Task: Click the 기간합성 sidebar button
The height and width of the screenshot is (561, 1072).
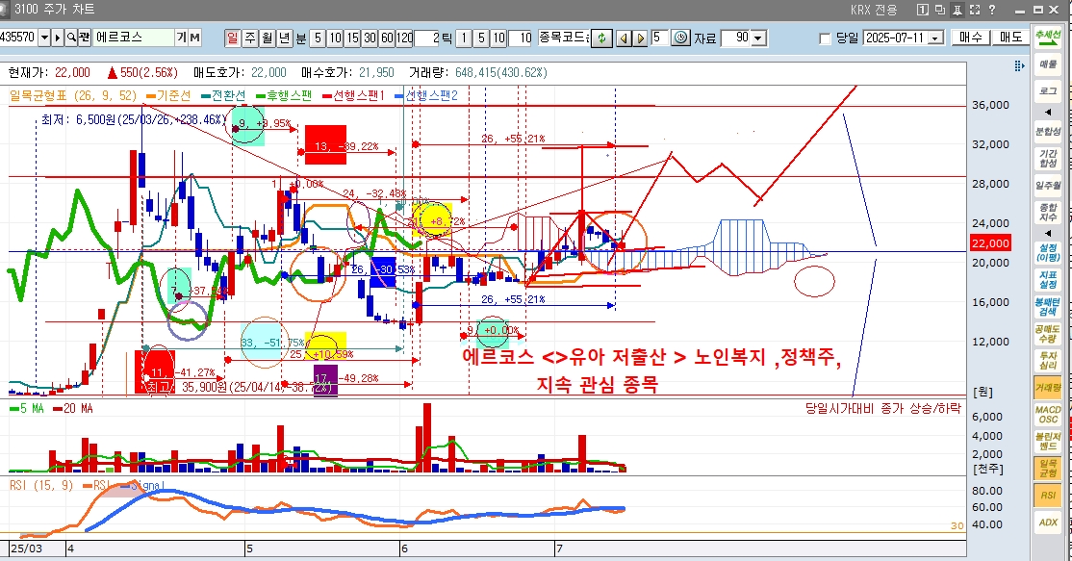Action: pos(1048,159)
